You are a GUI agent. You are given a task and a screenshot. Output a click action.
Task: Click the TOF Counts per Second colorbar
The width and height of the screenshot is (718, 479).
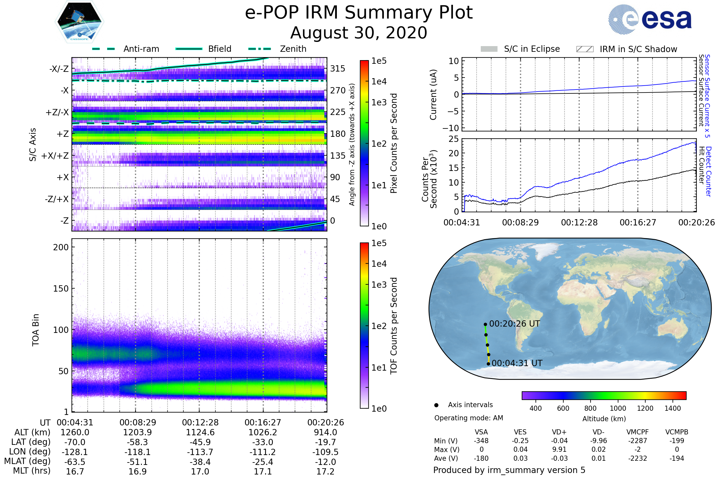364,325
